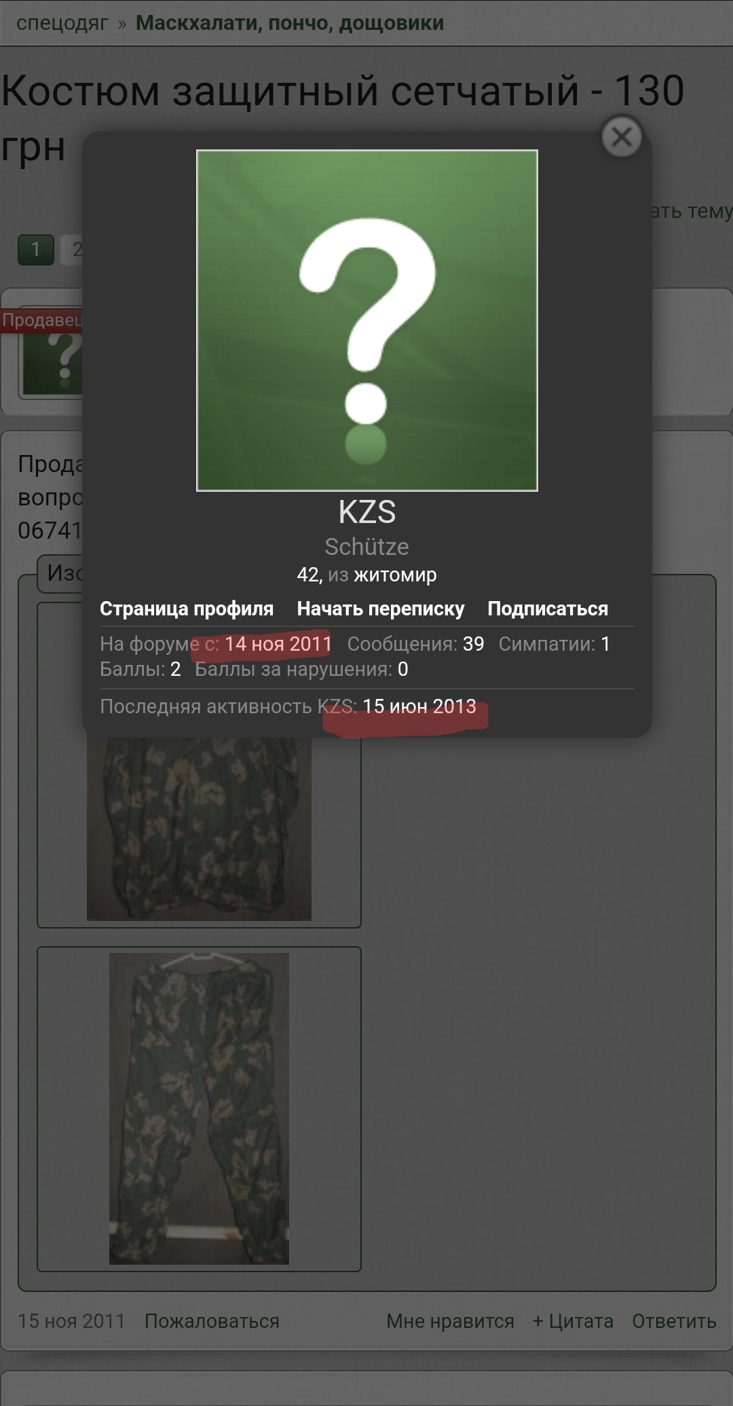Select Начать переписку in popup
Screen dimensions: 733x1406
click(x=381, y=609)
